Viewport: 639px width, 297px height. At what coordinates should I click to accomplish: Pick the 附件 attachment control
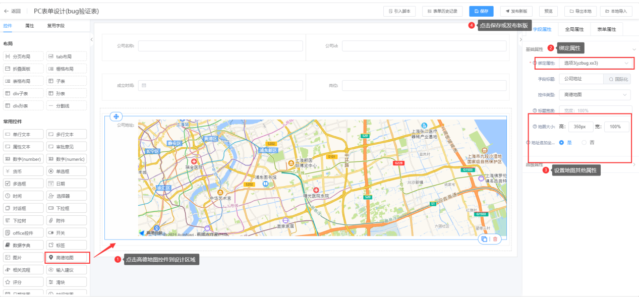[66, 220]
